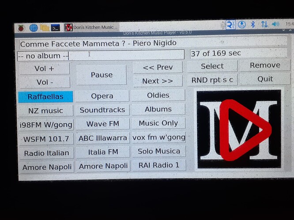Launch the terminal from the taskbar
Image resolution: width=294 pixels, height=220 pixels.
pos(56,28)
